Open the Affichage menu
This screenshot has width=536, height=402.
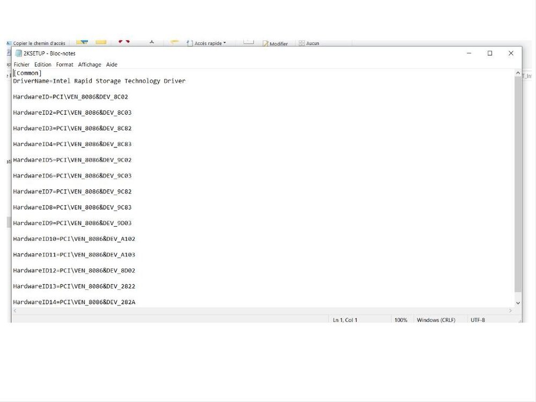click(90, 64)
